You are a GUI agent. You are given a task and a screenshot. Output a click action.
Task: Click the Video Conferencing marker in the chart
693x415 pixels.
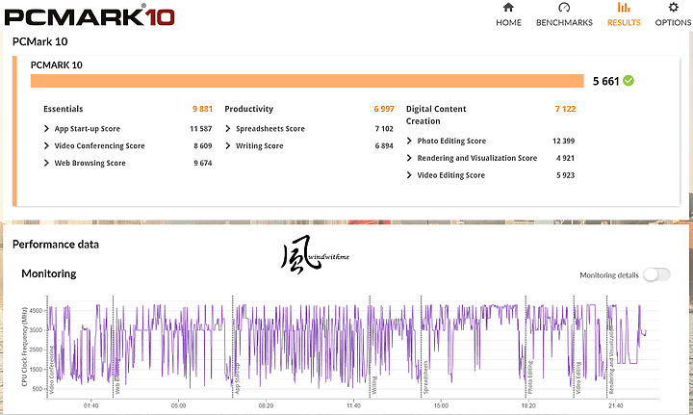(52, 370)
